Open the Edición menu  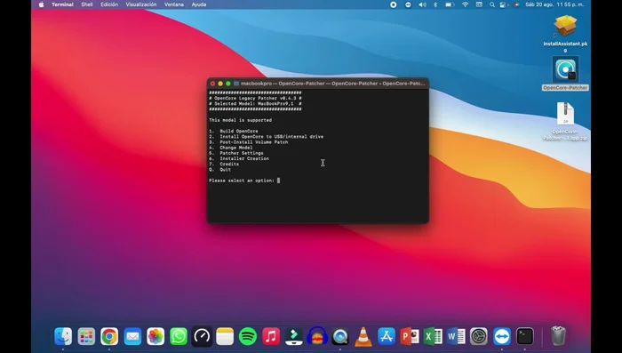tap(109, 4)
